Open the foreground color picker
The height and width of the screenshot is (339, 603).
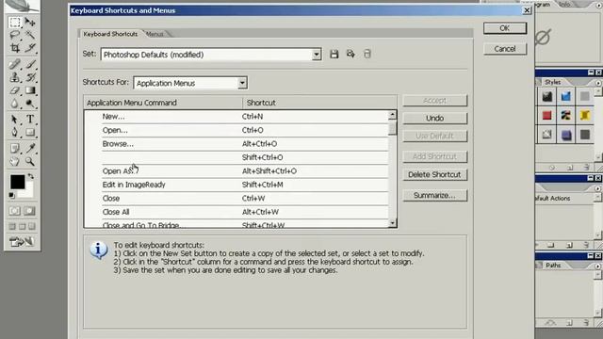click(17, 182)
